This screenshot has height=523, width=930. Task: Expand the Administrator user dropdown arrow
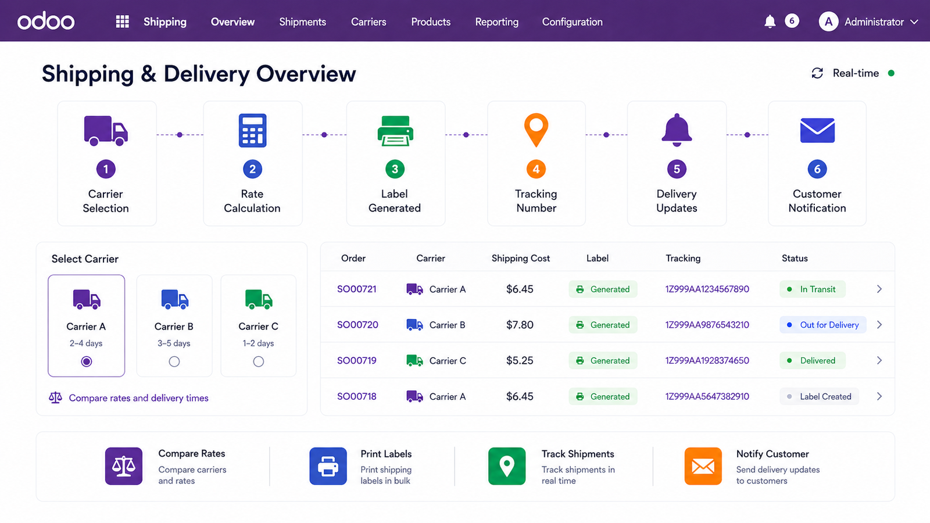pyautogui.click(x=914, y=22)
